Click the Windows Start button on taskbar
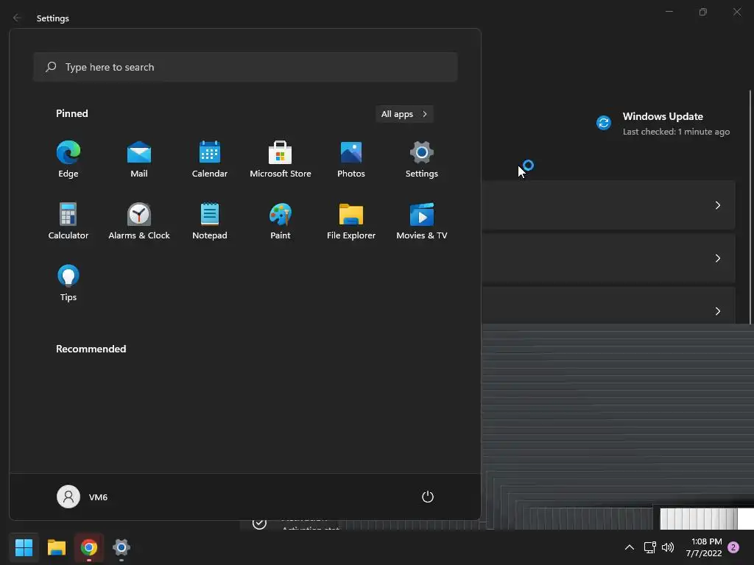The width and height of the screenshot is (754, 565). (24, 547)
